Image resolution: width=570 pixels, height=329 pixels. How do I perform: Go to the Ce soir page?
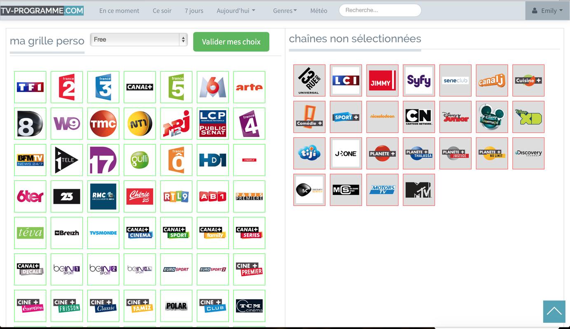[162, 11]
